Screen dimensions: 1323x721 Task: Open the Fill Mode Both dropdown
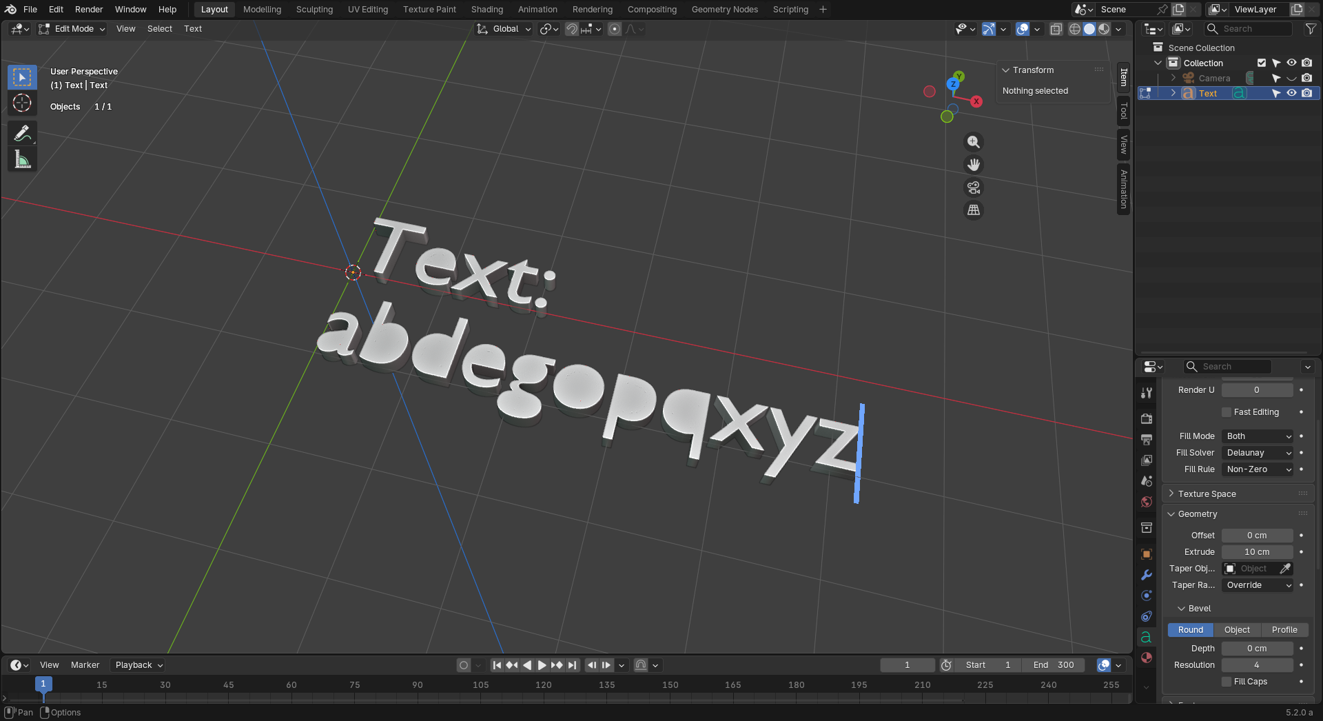[x=1258, y=436]
